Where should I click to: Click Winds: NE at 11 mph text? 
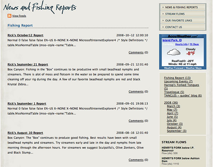pos(182,64)
